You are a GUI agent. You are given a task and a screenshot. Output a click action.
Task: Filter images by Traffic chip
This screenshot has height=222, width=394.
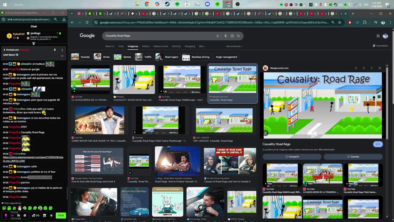click(144, 57)
